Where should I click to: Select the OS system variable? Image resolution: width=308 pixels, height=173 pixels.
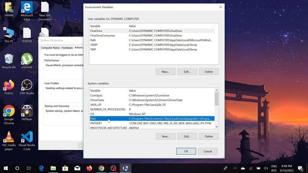click(x=152, y=114)
